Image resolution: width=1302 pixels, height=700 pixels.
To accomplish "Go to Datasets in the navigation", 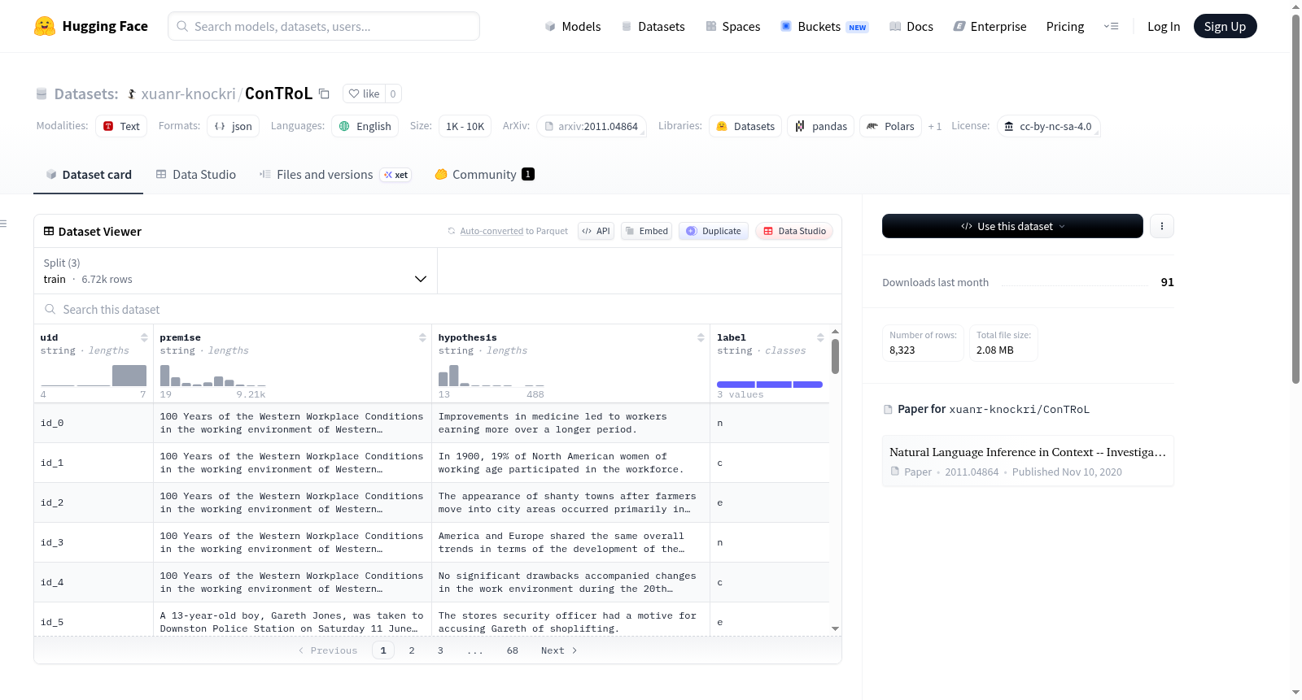I will (653, 26).
